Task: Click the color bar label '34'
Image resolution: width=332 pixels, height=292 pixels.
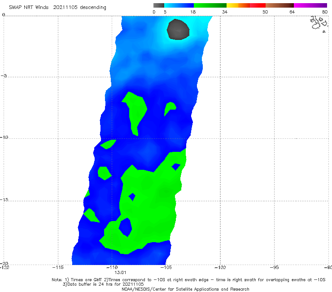Action: click(x=225, y=12)
